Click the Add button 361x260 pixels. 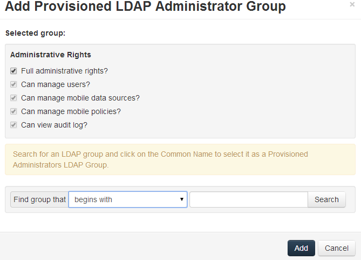(x=301, y=248)
